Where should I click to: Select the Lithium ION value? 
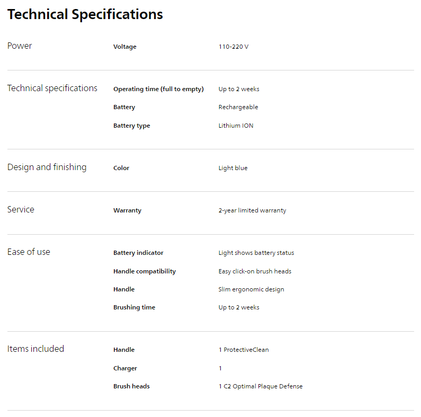tap(236, 126)
